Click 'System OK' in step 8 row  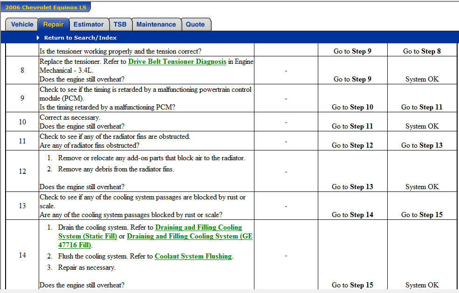click(422, 79)
